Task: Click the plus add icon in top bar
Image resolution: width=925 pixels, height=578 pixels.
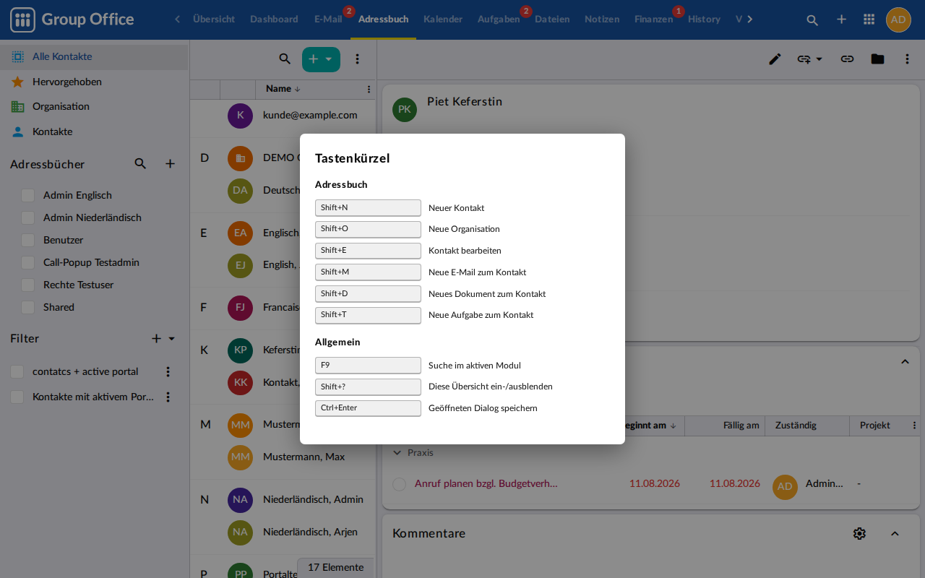Action: click(841, 20)
